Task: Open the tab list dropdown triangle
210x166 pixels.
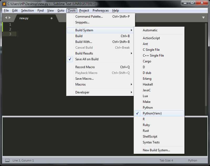Action: click(203, 18)
